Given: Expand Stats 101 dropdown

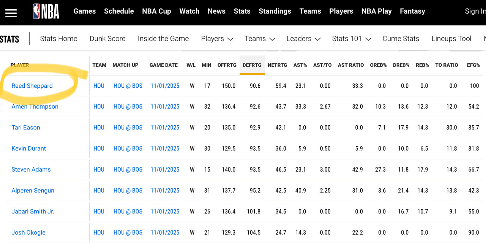Looking at the screenshot, I should 351,39.
